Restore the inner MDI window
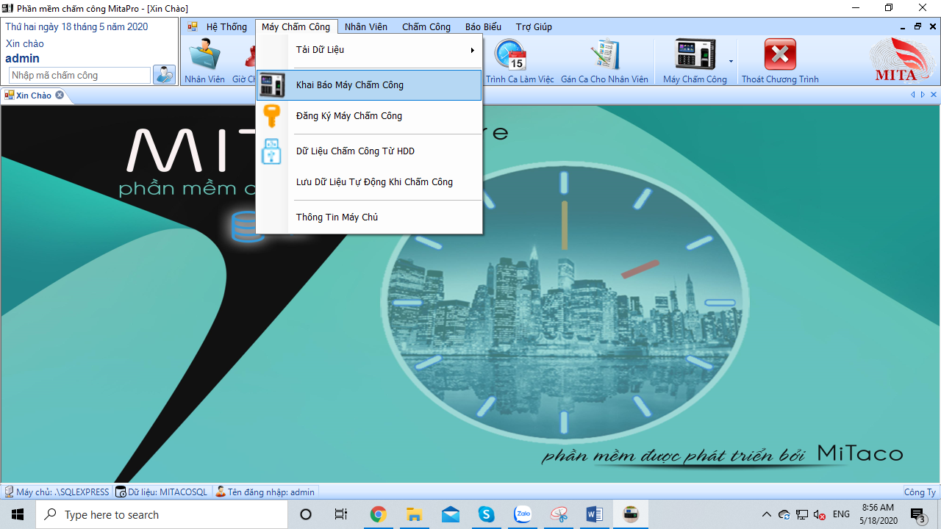Viewport: 941px width, 529px height. pyautogui.click(x=917, y=26)
